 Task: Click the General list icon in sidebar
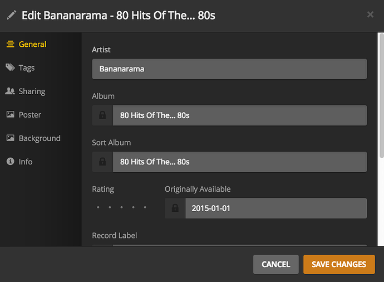[x=10, y=45]
